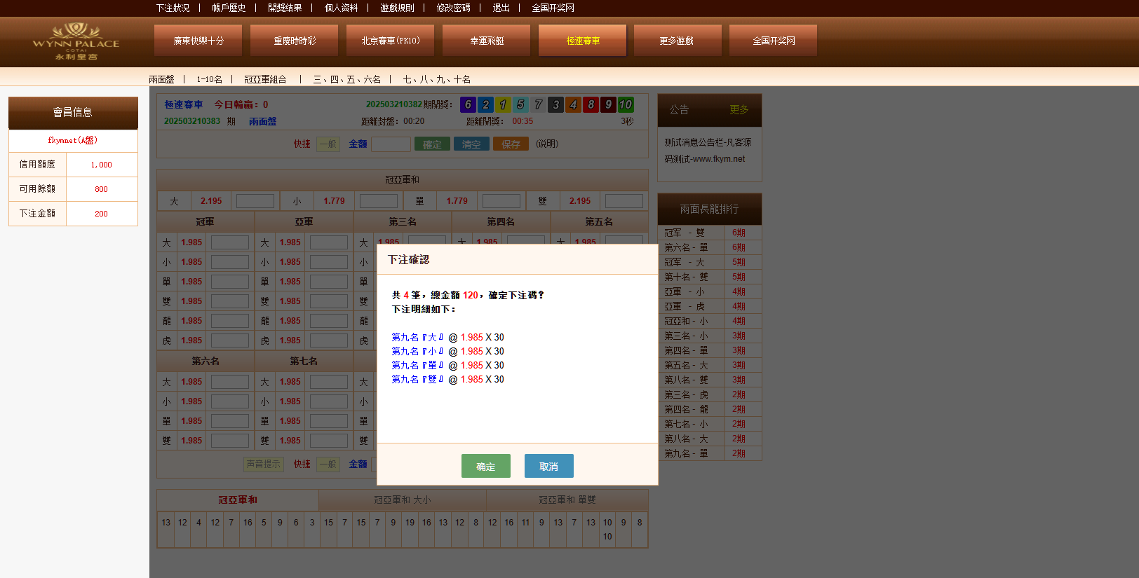Open the 冠亞軍和 大小 history tab

click(x=402, y=500)
